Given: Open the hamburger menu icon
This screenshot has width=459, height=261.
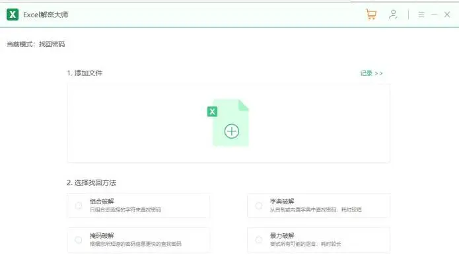Looking at the screenshot, I should (421, 15).
